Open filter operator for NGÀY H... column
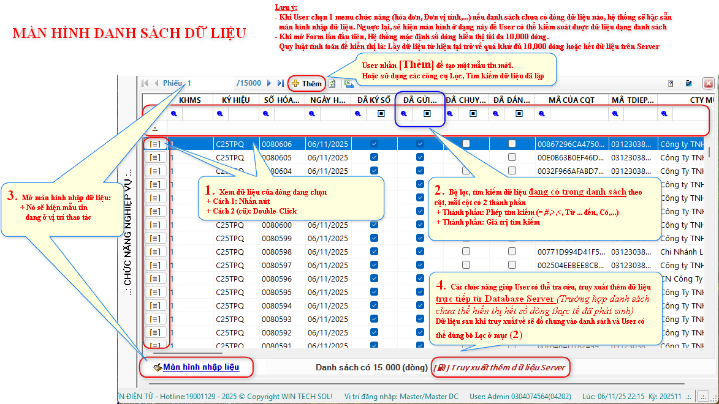The height and width of the screenshot is (404, 719). click(x=312, y=113)
